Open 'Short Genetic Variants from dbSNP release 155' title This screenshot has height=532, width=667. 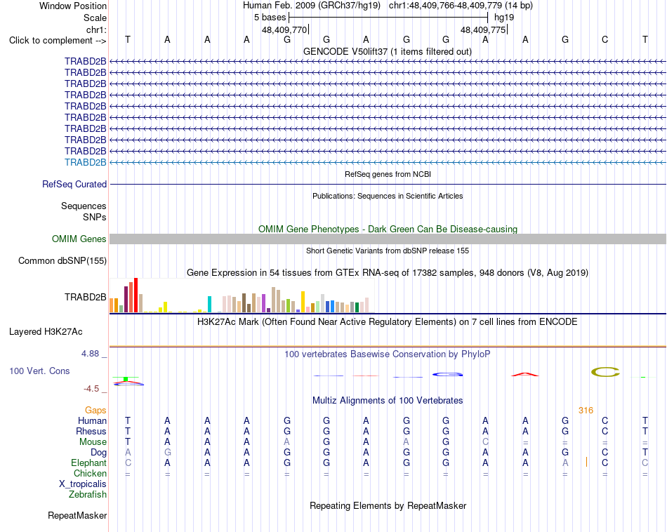387,251
